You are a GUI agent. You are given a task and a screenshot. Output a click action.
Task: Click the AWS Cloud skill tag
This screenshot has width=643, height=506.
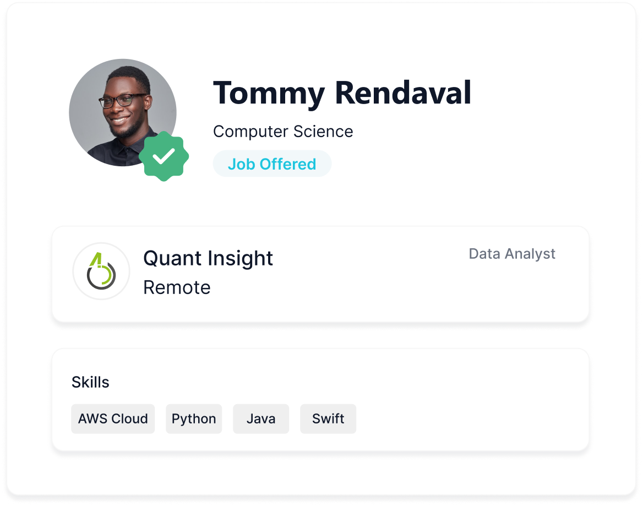113,418
